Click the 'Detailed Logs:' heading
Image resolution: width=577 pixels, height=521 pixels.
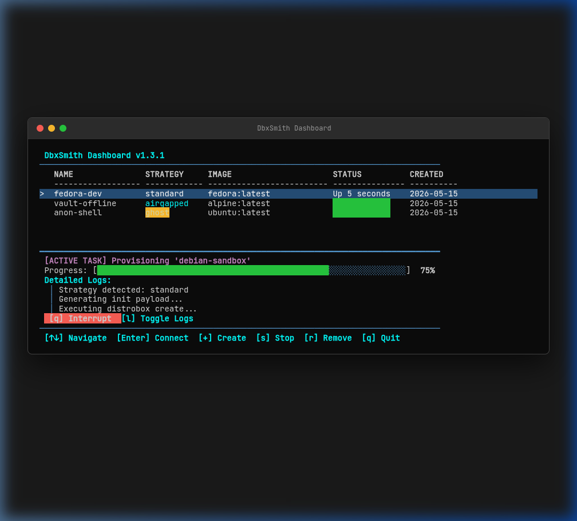pos(78,280)
